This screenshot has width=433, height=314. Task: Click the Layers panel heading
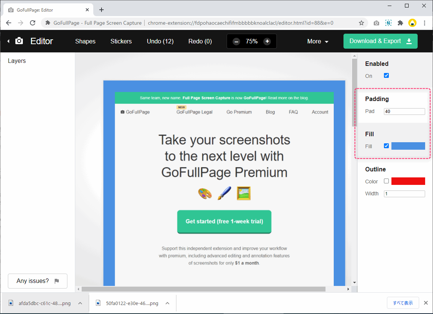17,61
